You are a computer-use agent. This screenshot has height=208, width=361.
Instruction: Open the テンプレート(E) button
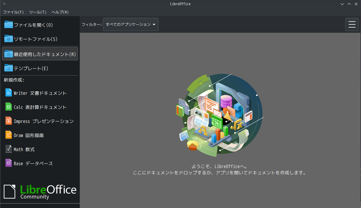pyautogui.click(x=40, y=68)
